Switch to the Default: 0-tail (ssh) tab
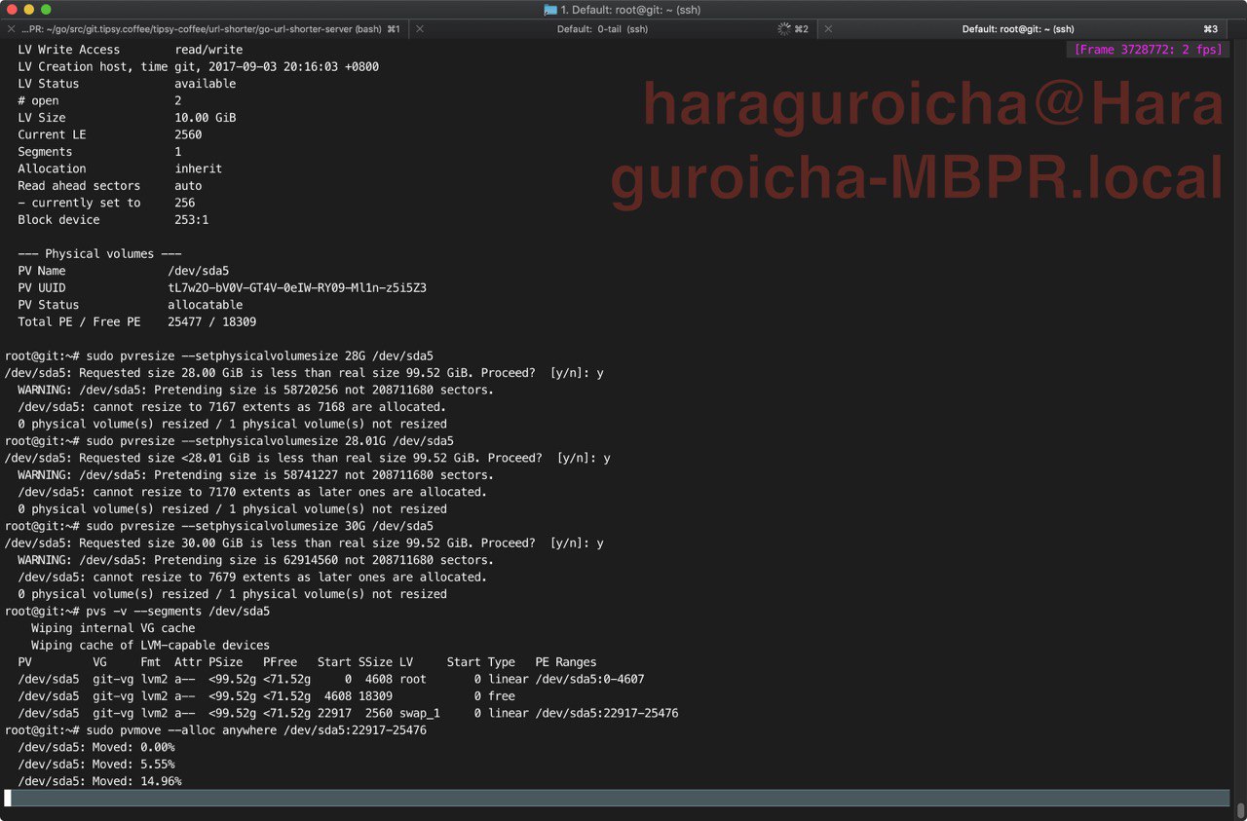1247x821 pixels. [x=602, y=29]
